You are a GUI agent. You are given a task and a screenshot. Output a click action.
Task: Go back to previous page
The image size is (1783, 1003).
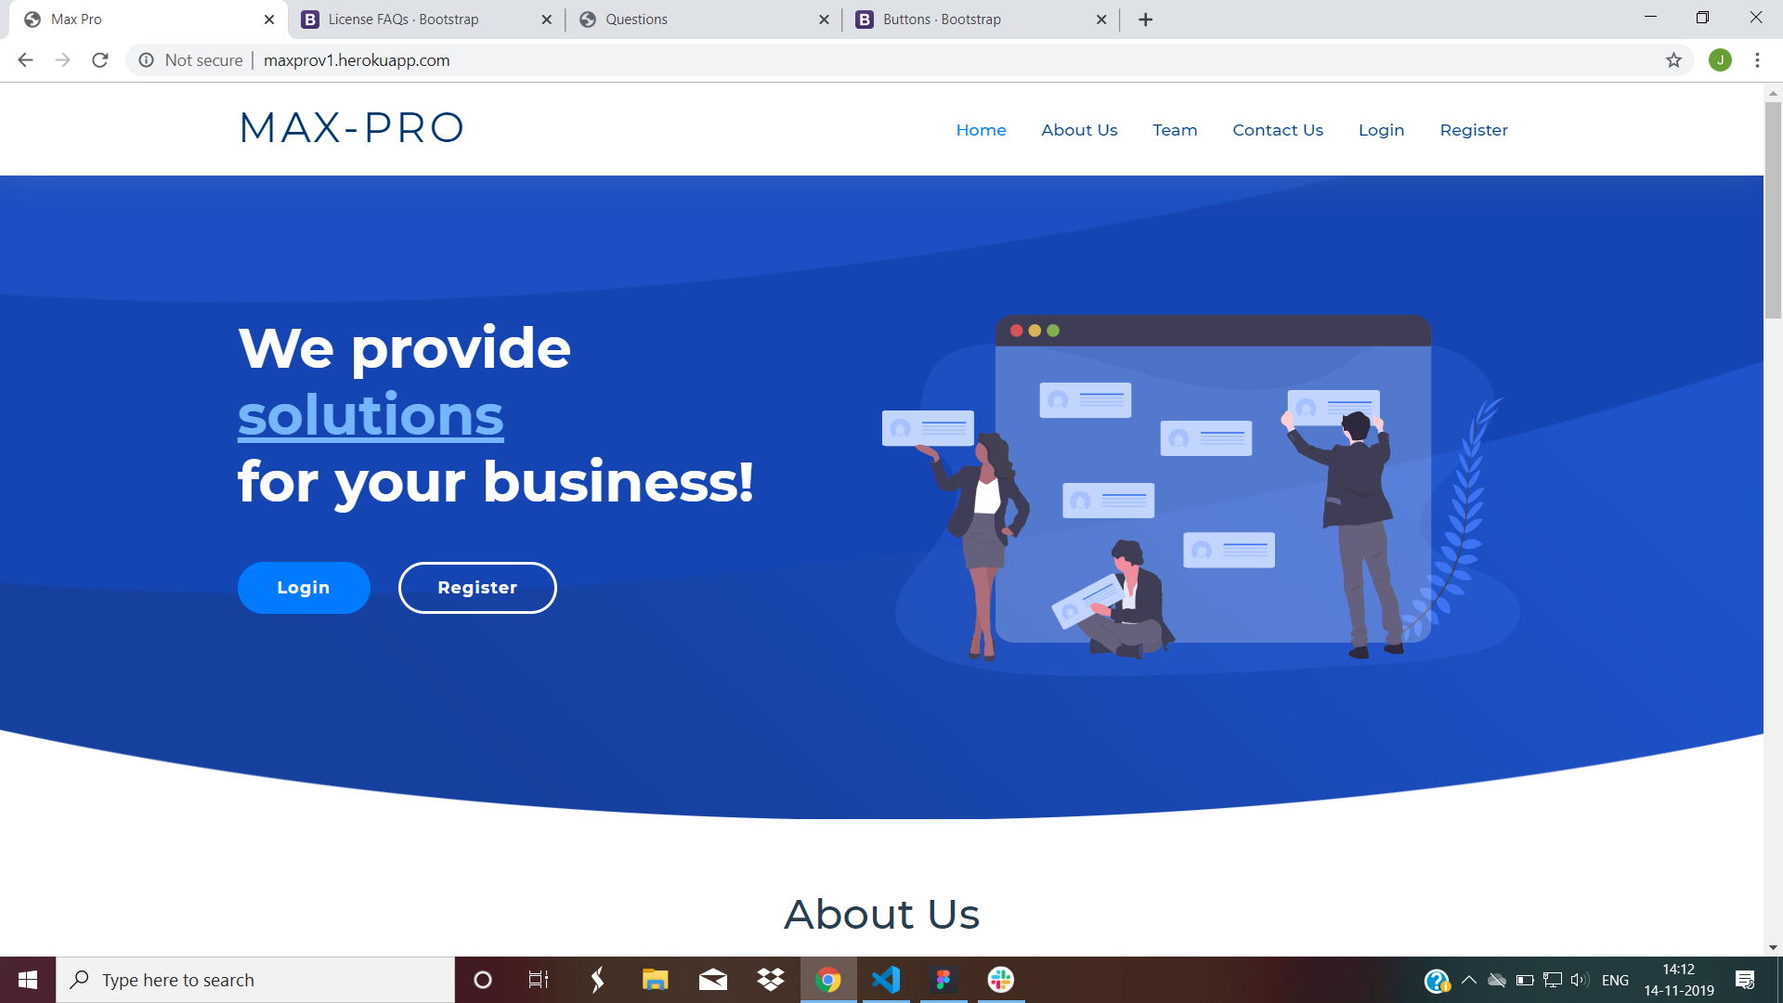pos(25,60)
